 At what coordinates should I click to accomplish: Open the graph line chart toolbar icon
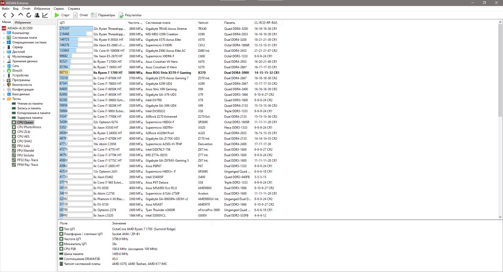click(45, 15)
